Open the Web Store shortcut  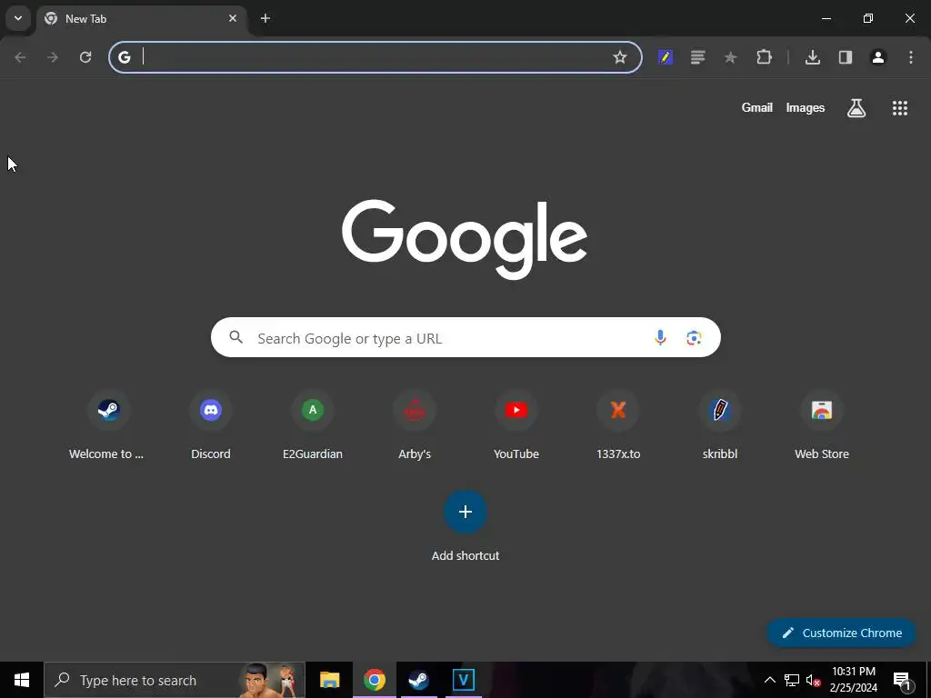pyautogui.click(x=822, y=424)
